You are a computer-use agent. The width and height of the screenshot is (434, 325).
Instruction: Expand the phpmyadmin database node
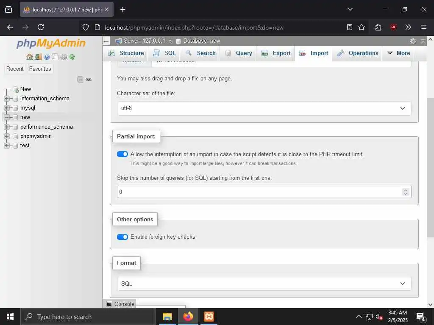[7, 136]
